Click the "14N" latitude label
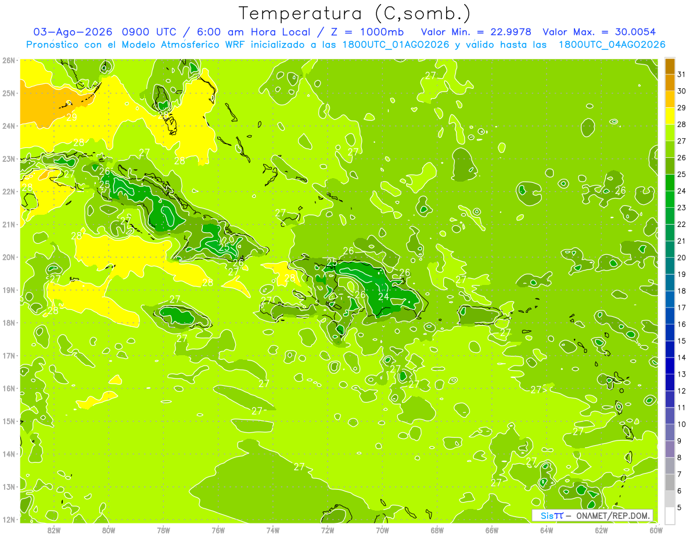The height and width of the screenshot is (538, 697). (x=8, y=454)
